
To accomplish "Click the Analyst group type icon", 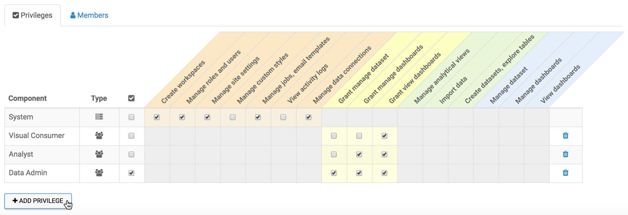I will coord(99,154).
